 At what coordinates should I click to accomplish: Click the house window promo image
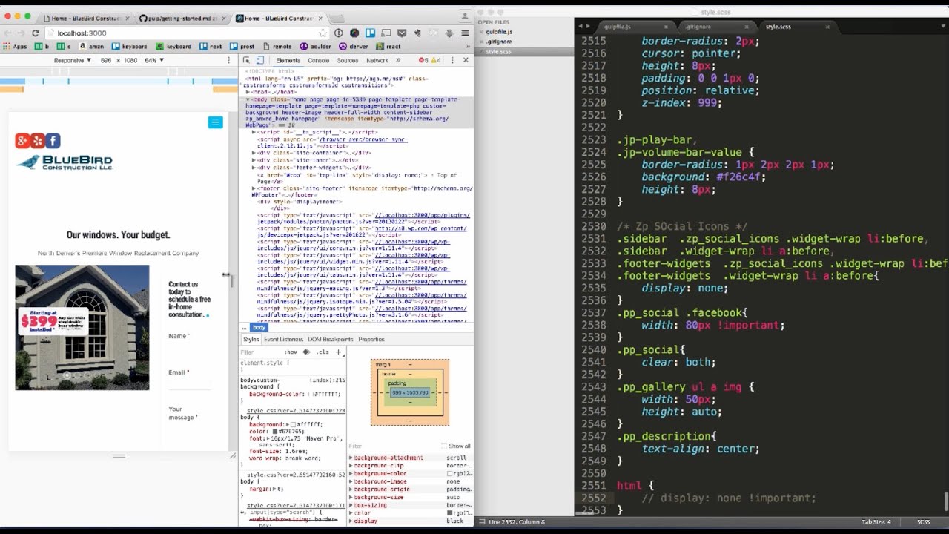coord(82,327)
